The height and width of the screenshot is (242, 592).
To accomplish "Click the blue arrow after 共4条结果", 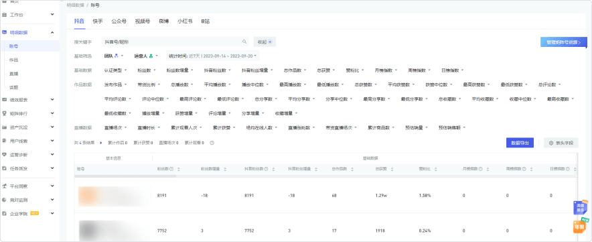I will (x=101, y=143).
